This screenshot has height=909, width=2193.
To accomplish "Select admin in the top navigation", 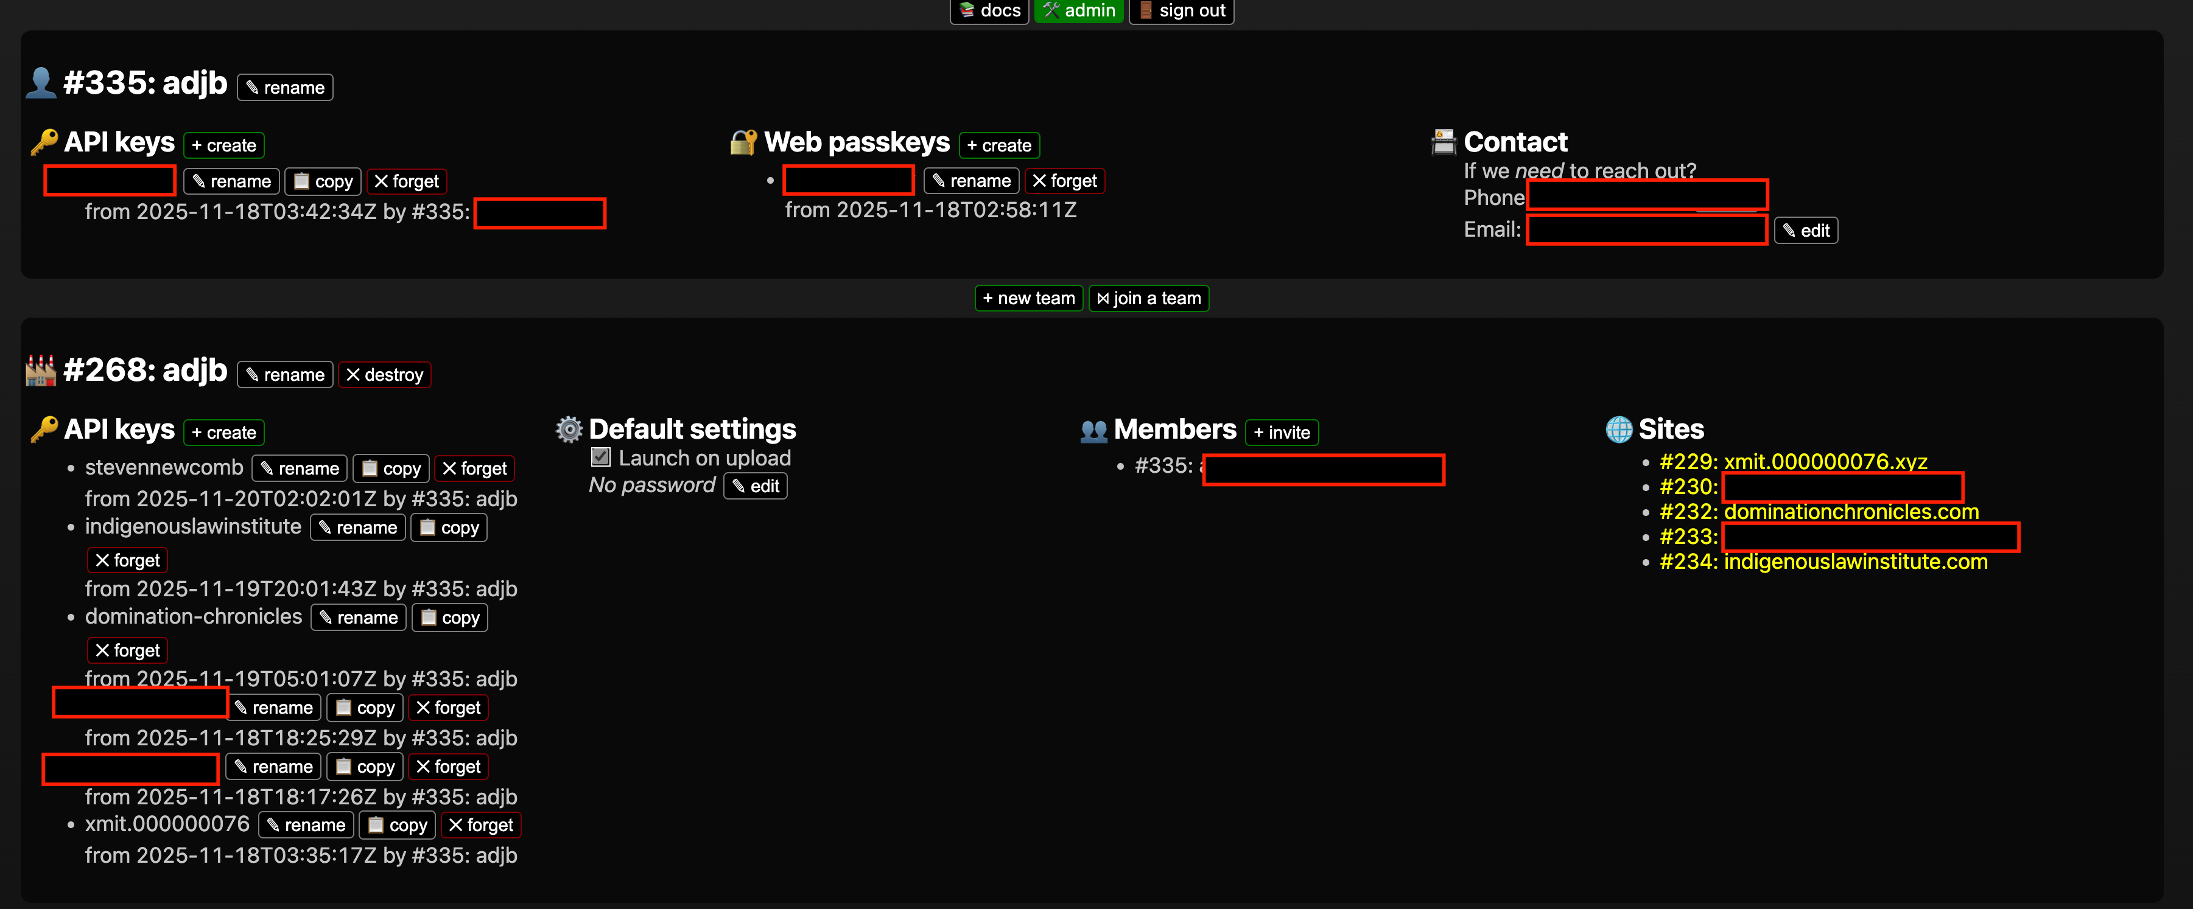I will coord(1078,11).
